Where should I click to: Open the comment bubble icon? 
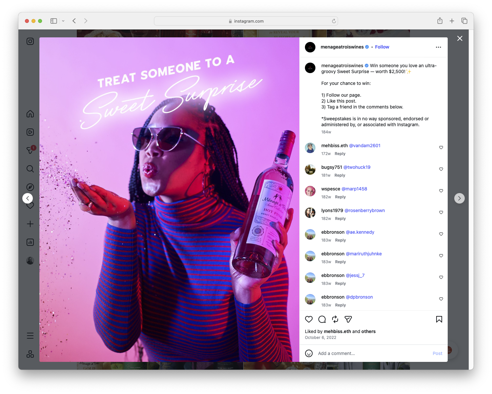point(322,319)
